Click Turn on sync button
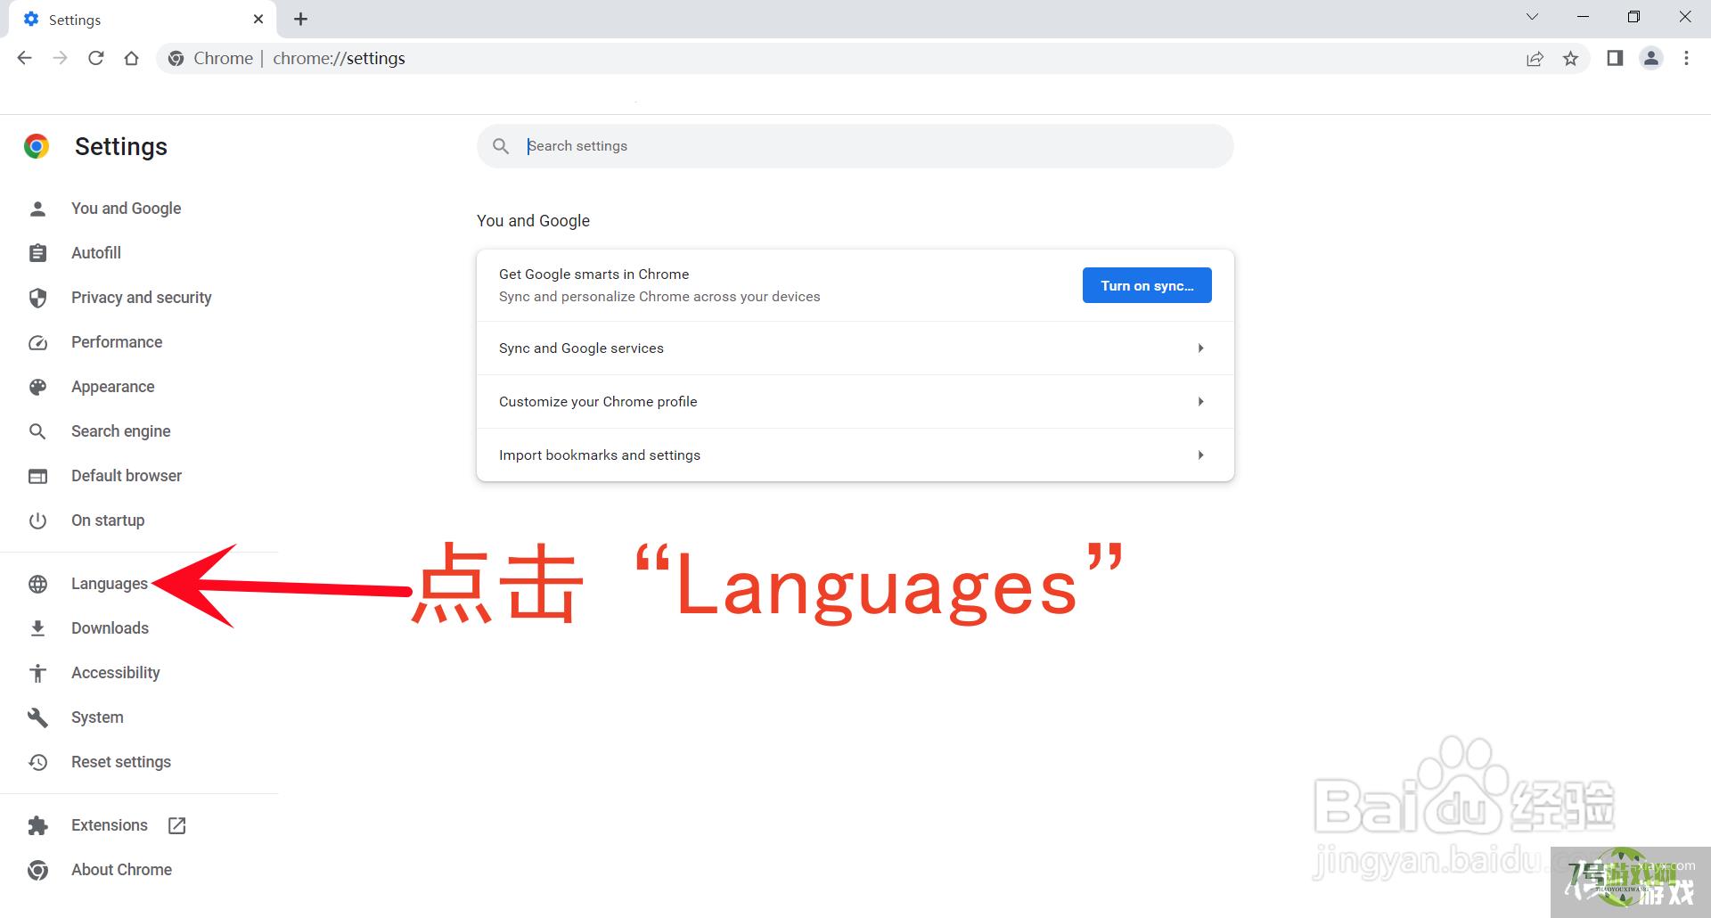The width and height of the screenshot is (1711, 918). [1147, 285]
